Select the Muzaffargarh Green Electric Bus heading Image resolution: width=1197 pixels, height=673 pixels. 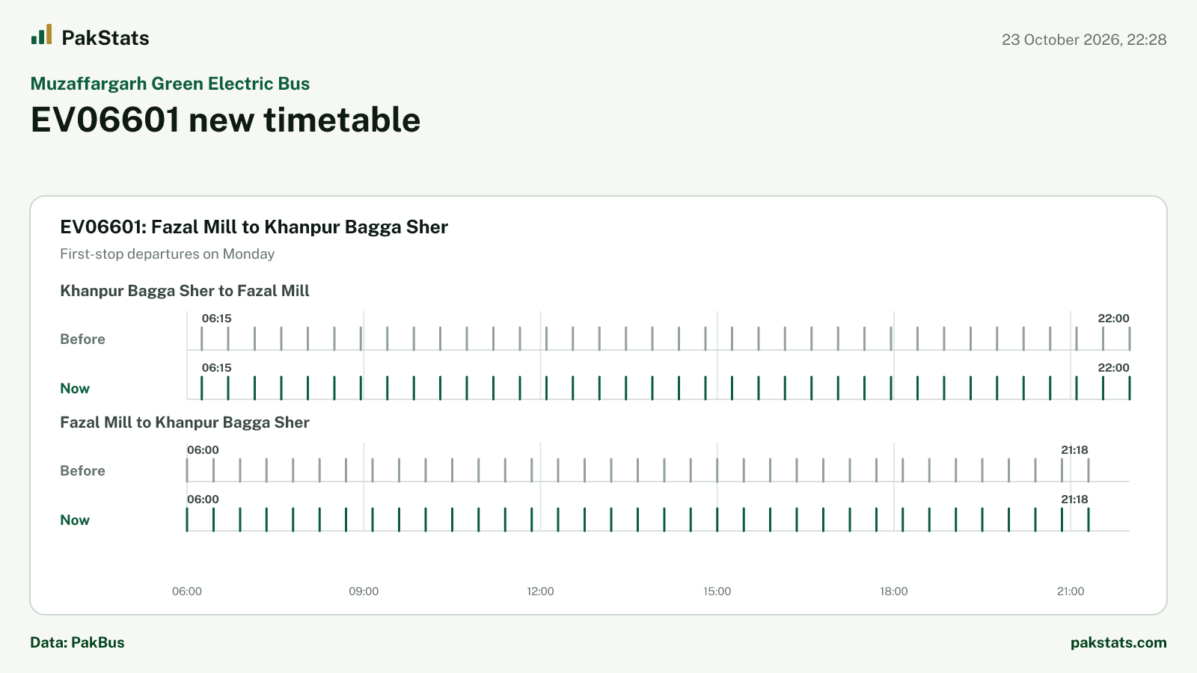(x=170, y=84)
